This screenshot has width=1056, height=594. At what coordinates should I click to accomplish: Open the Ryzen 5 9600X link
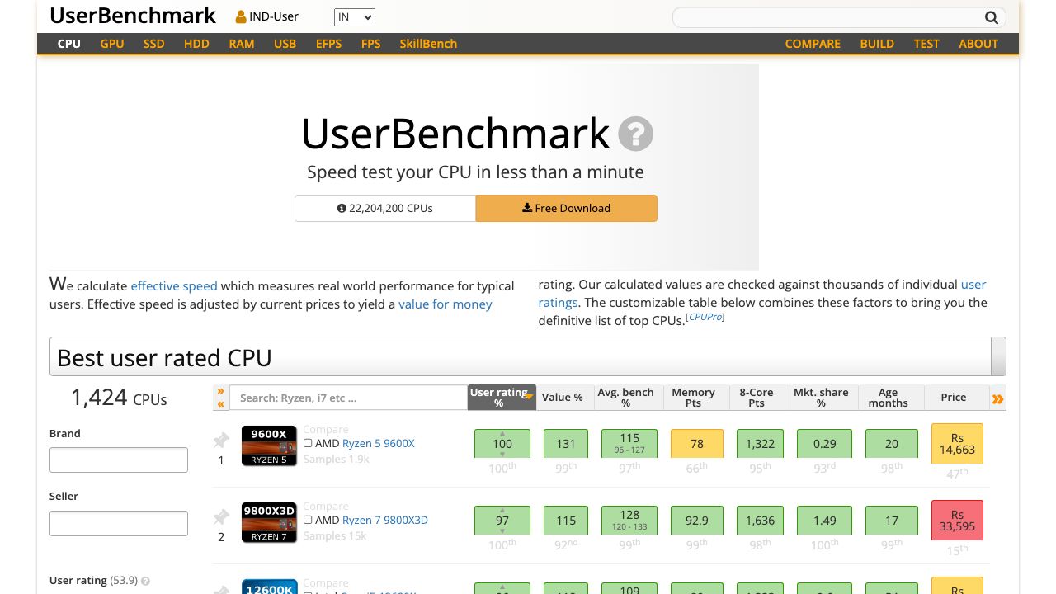(379, 443)
